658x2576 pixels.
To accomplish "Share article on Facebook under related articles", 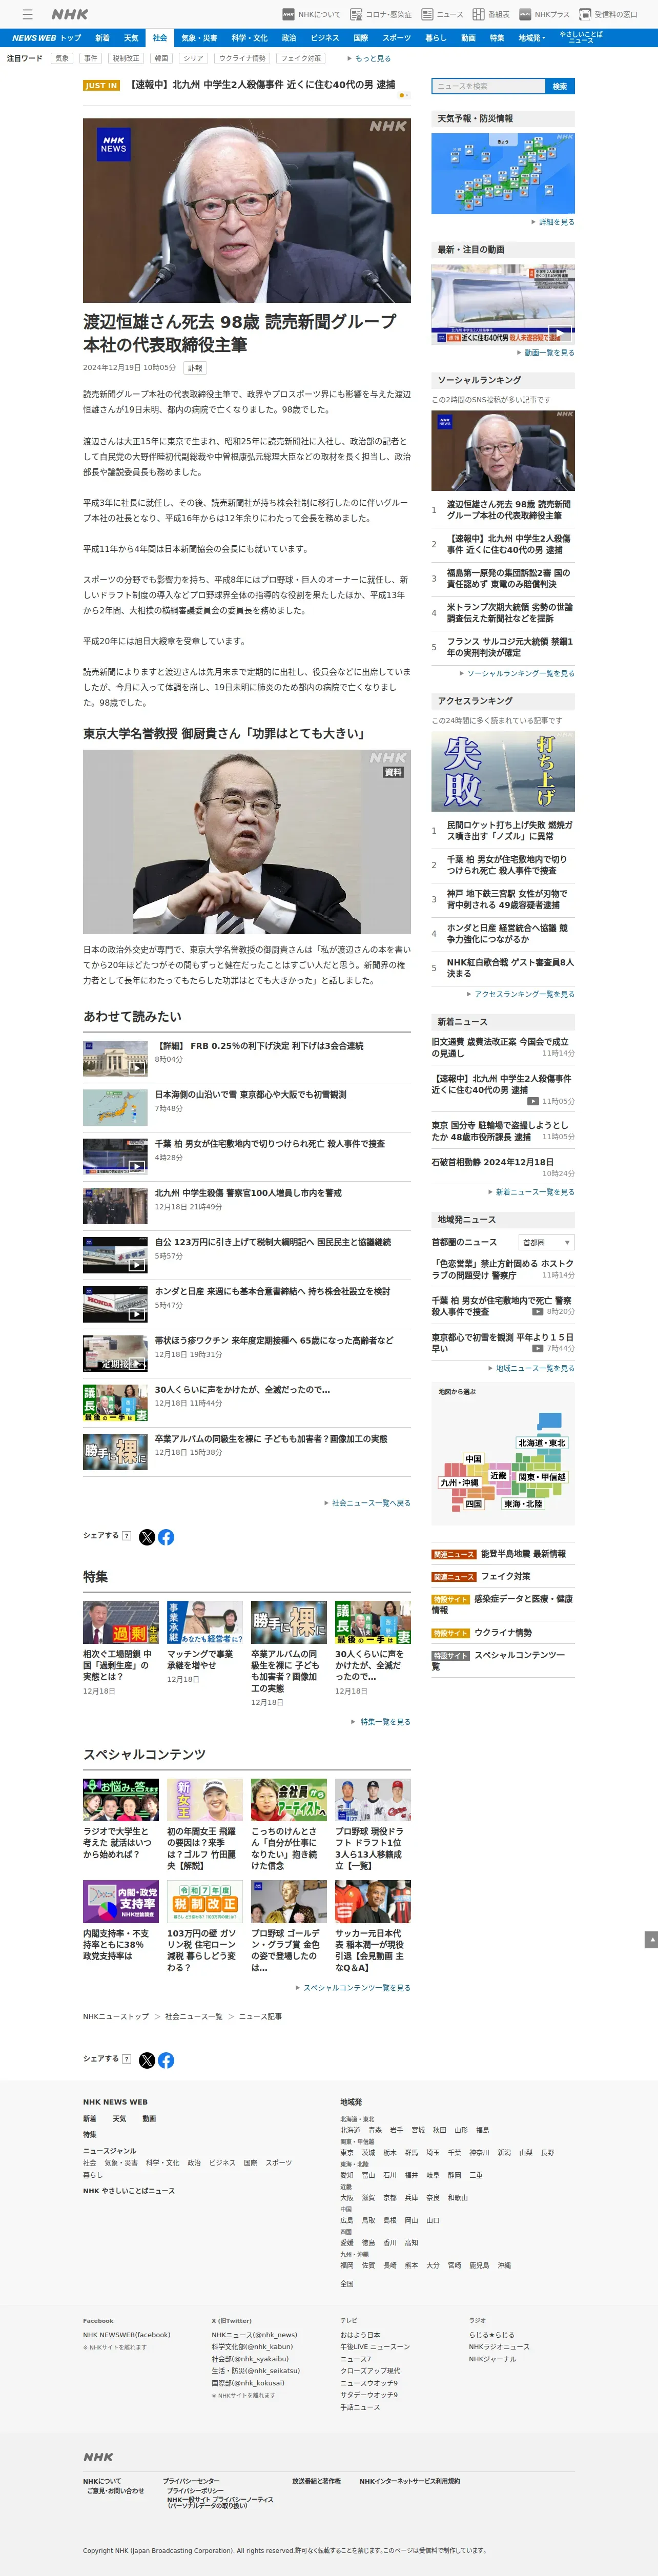I will [166, 1537].
